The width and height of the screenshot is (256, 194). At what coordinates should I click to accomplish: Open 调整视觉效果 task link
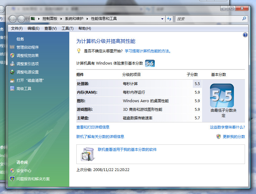[28, 56]
